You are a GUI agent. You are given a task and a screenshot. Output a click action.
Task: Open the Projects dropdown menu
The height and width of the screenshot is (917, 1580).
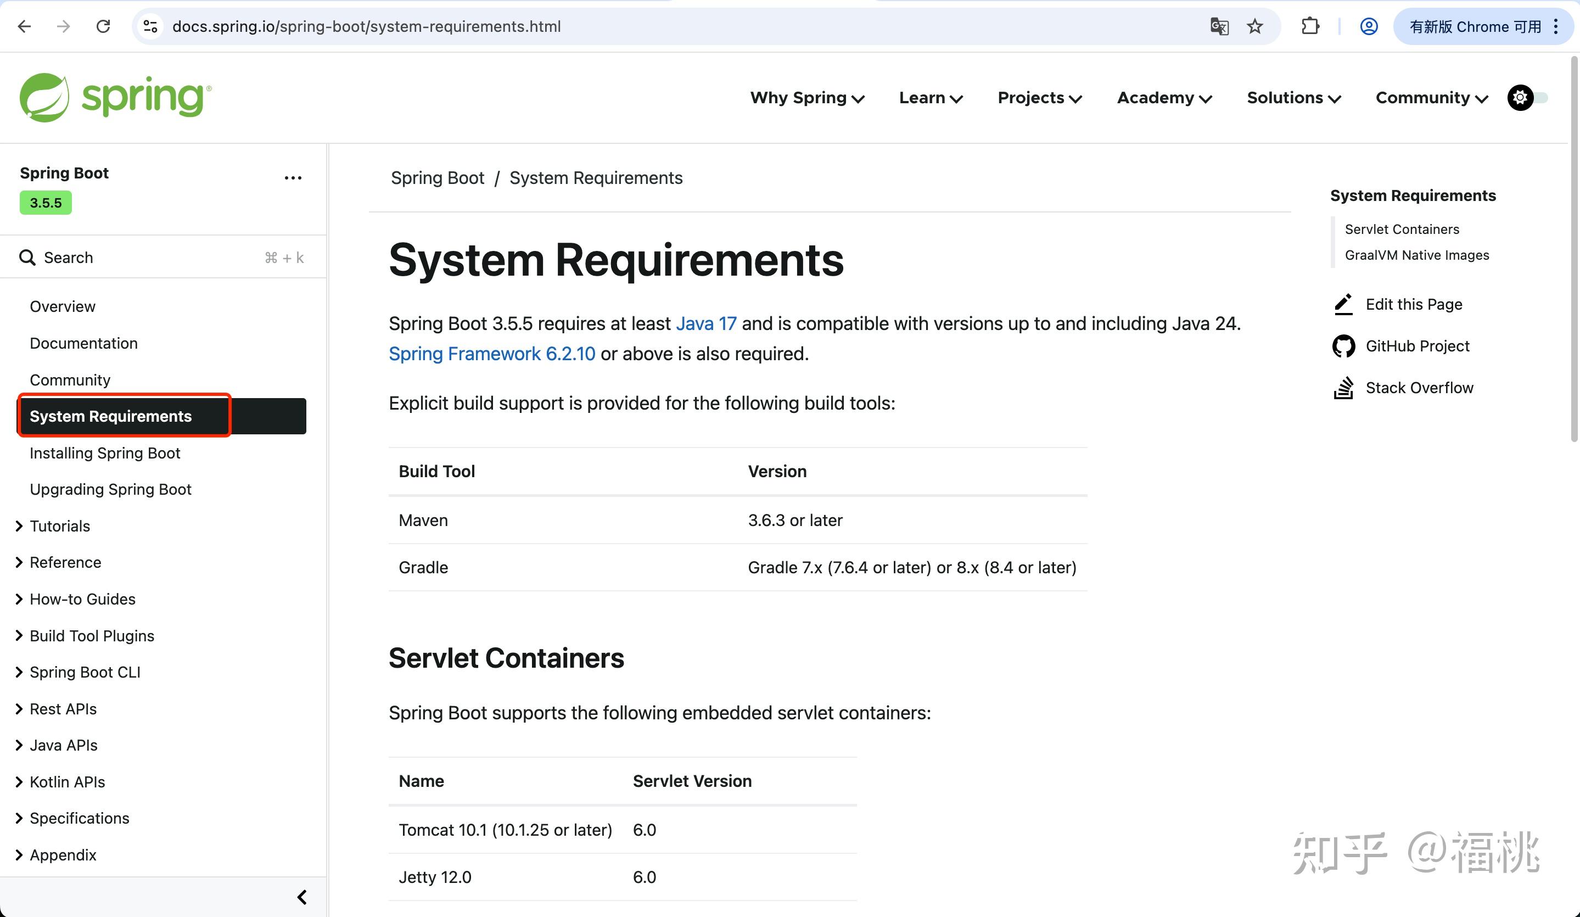(x=1040, y=98)
